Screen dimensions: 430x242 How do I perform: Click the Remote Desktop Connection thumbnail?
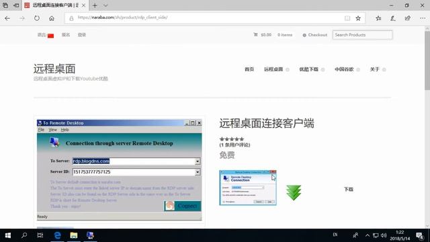pyautogui.click(x=248, y=188)
